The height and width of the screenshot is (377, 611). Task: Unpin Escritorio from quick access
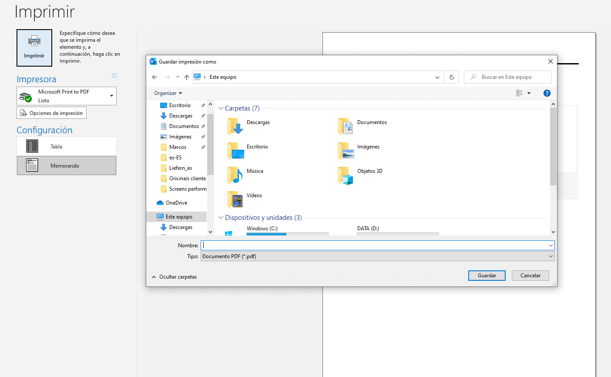tap(203, 105)
